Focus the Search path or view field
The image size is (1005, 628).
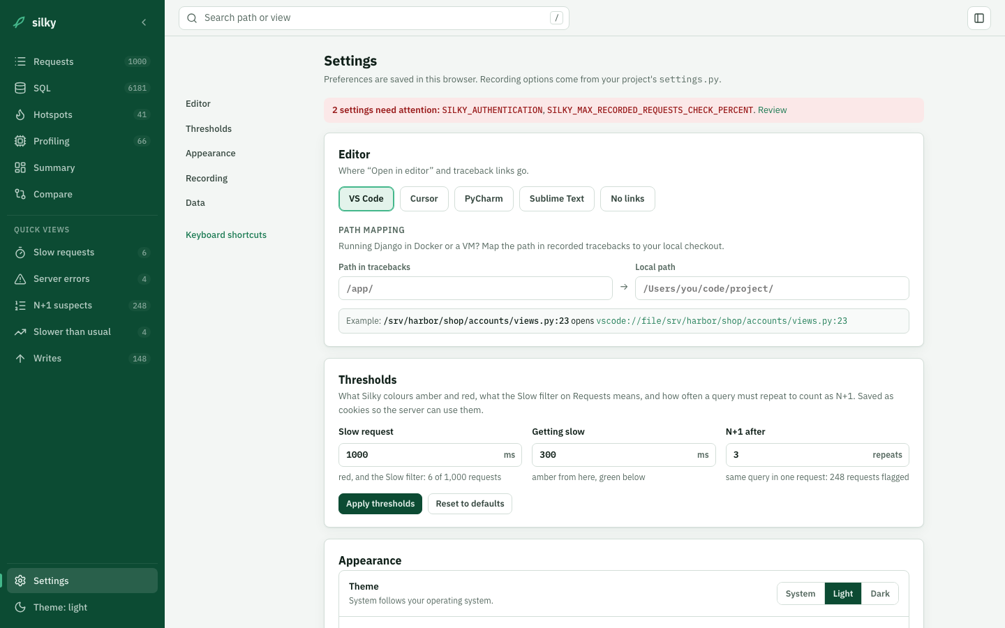[x=374, y=18]
